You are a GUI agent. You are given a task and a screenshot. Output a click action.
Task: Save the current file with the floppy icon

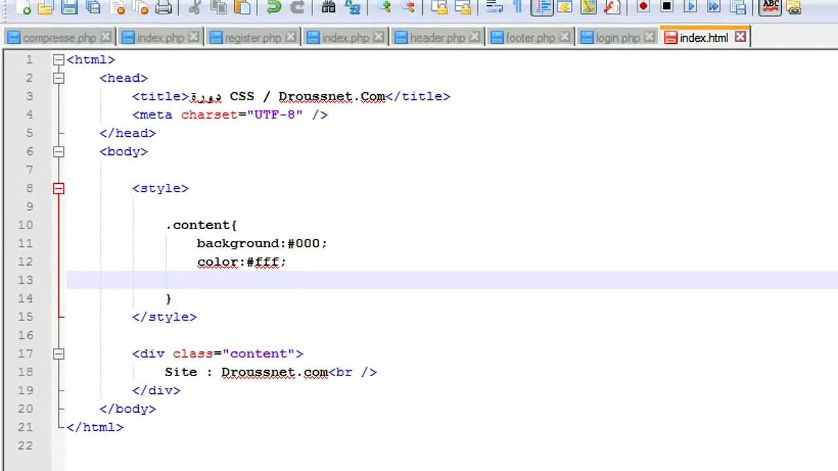[x=69, y=7]
